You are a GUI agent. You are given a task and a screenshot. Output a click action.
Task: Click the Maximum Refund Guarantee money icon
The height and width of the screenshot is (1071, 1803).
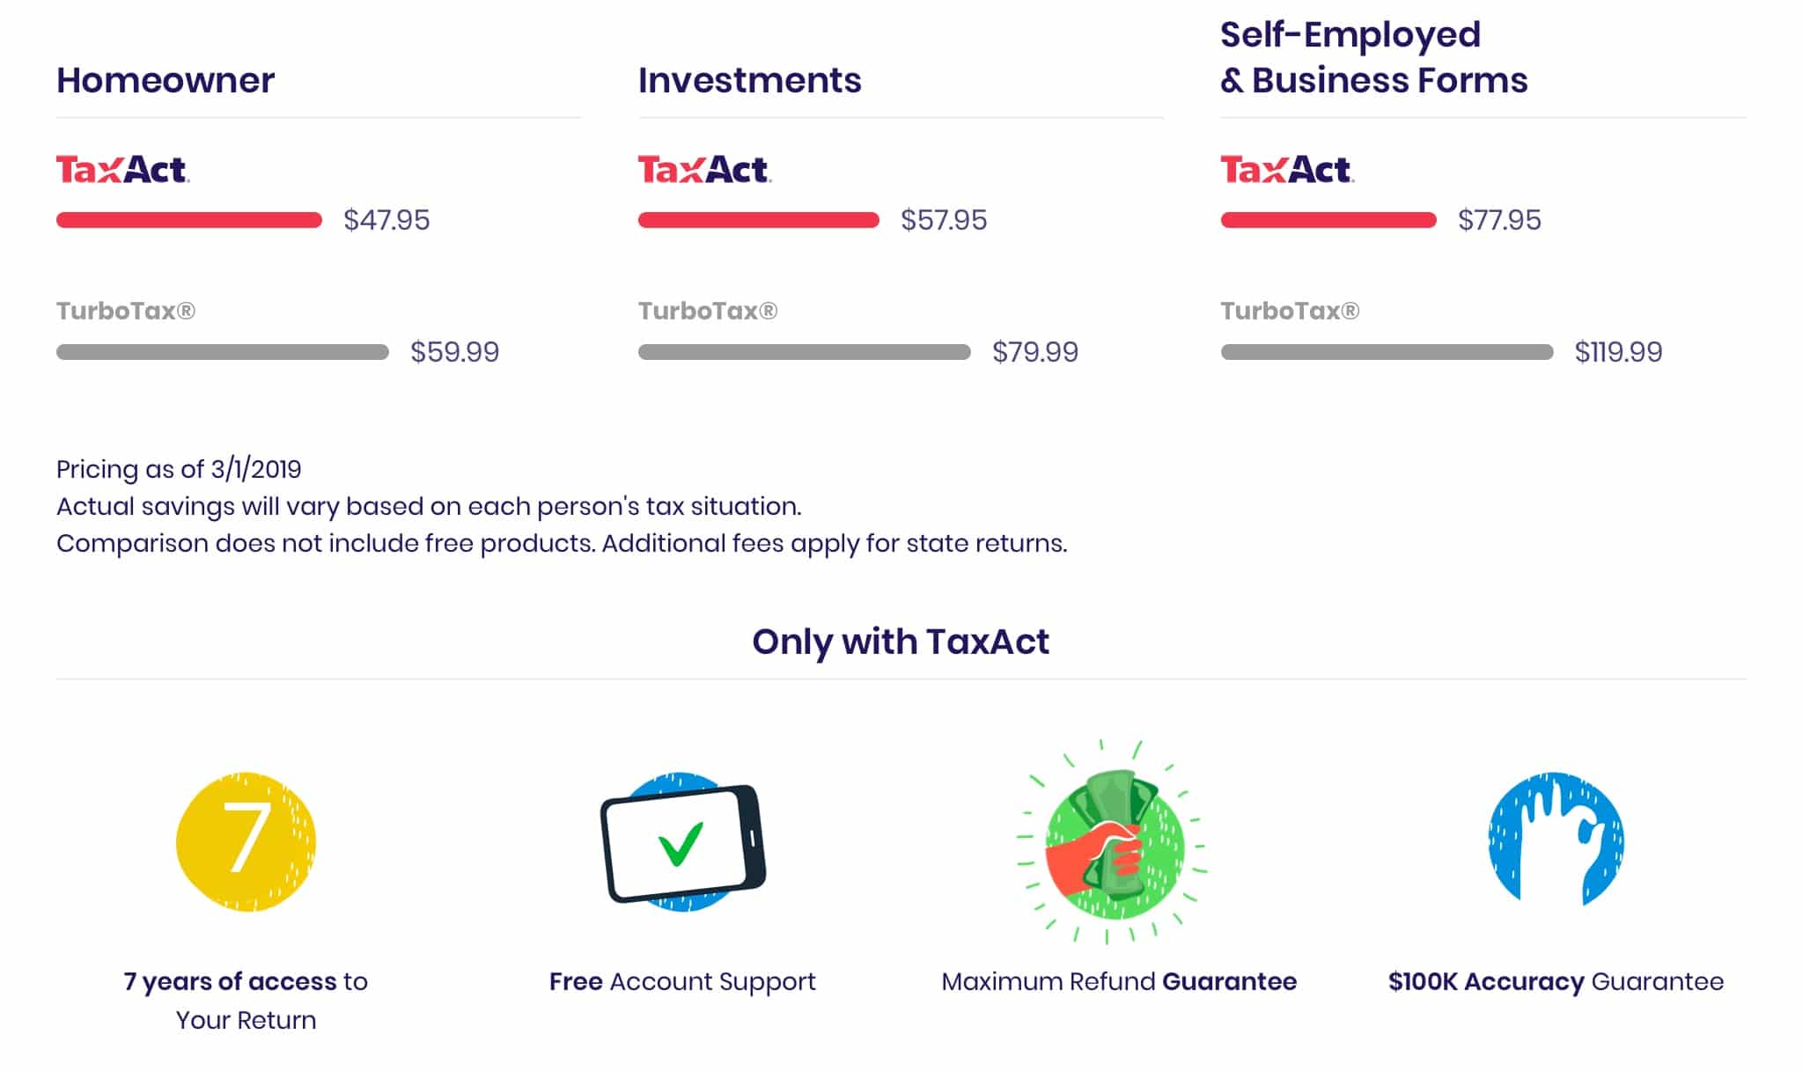1113,841
